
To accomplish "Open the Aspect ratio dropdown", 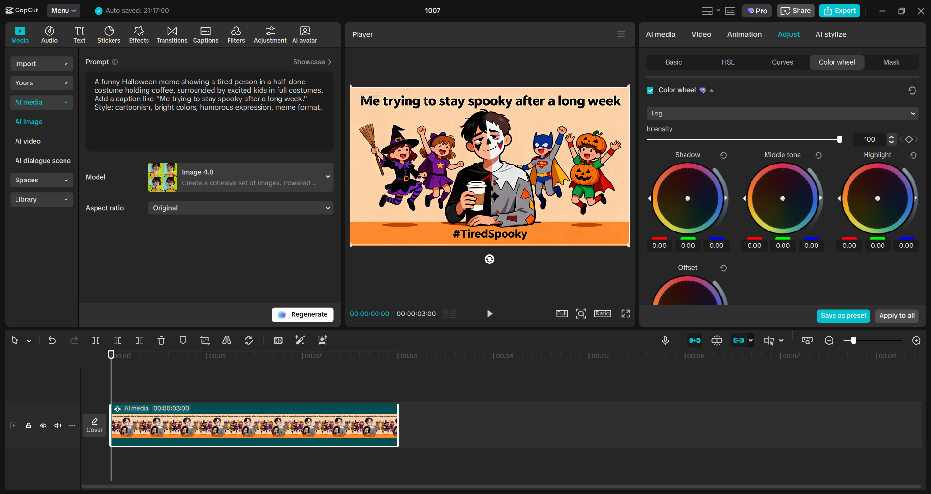I will (x=240, y=208).
